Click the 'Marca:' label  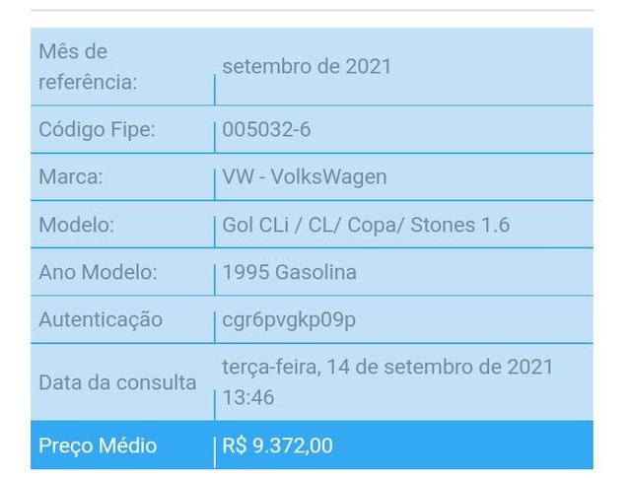point(71,176)
